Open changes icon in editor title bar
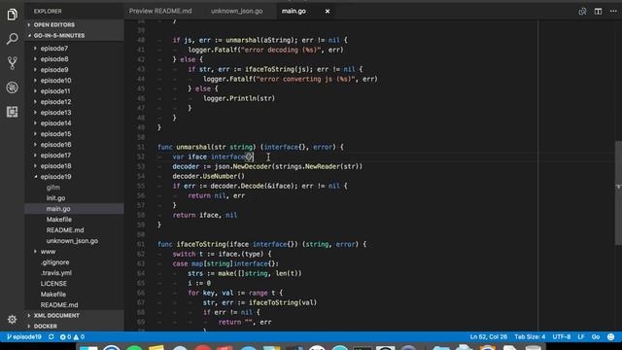This screenshot has height=350, width=622. point(582,11)
